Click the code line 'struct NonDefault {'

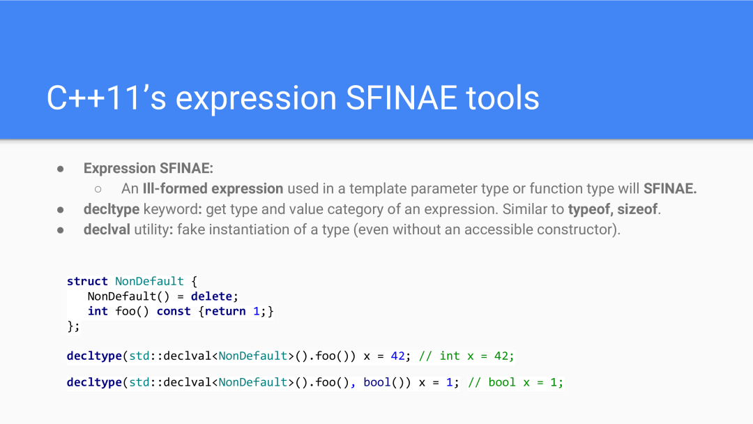pyautogui.click(x=132, y=281)
